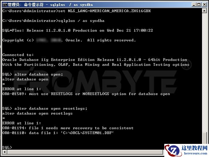Open the command prompt system menu icon
The image size is (209, 157).
(5, 5)
